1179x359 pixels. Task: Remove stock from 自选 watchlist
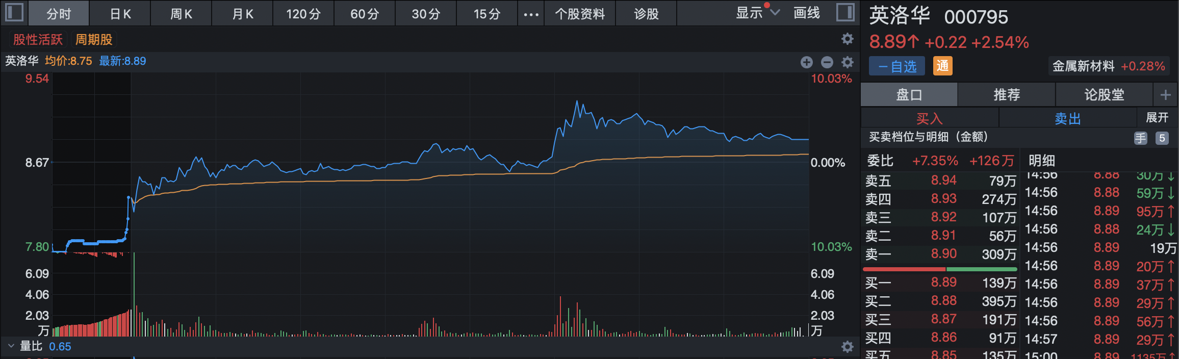(x=896, y=66)
